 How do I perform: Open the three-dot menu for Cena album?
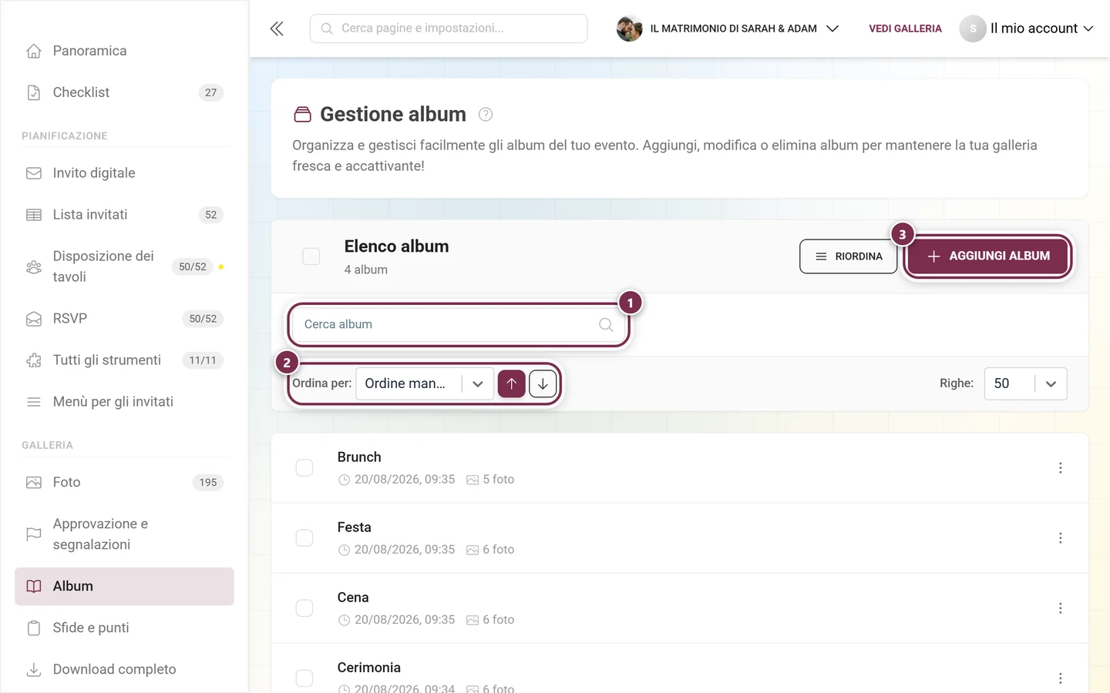(x=1061, y=608)
